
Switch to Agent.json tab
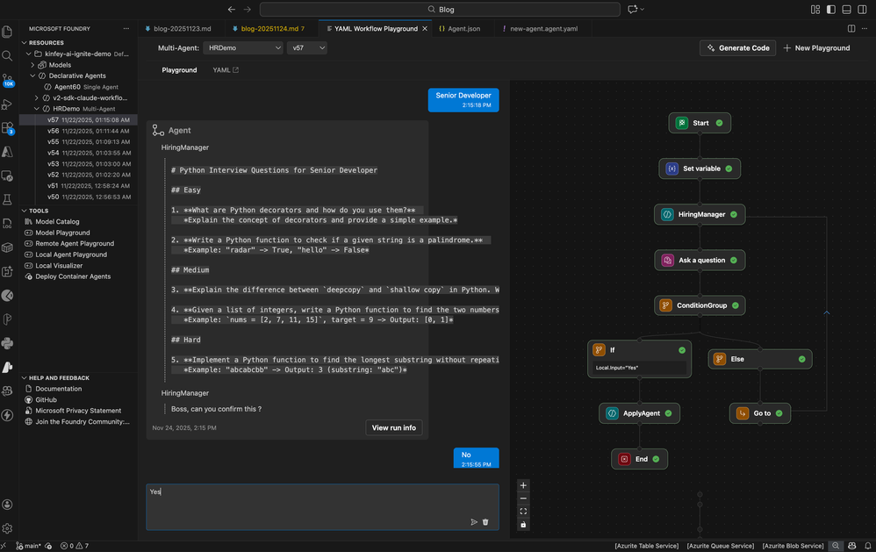(463, 28)
